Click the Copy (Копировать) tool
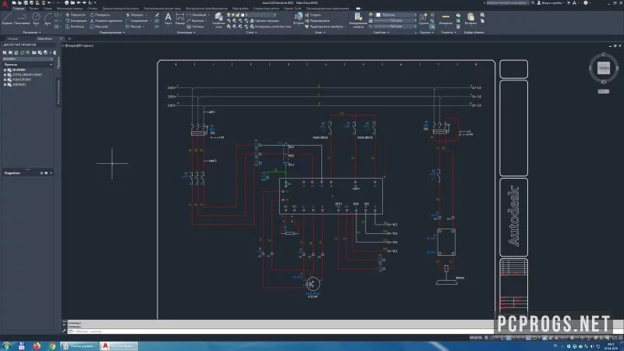 (x=75, y=21)
